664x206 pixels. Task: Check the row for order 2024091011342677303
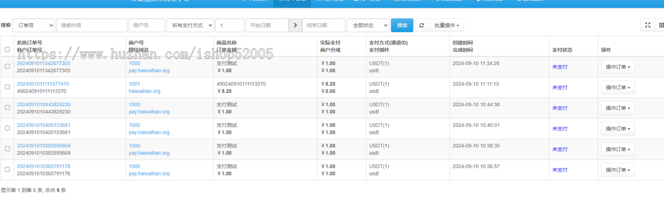click(x=7, y=67)
